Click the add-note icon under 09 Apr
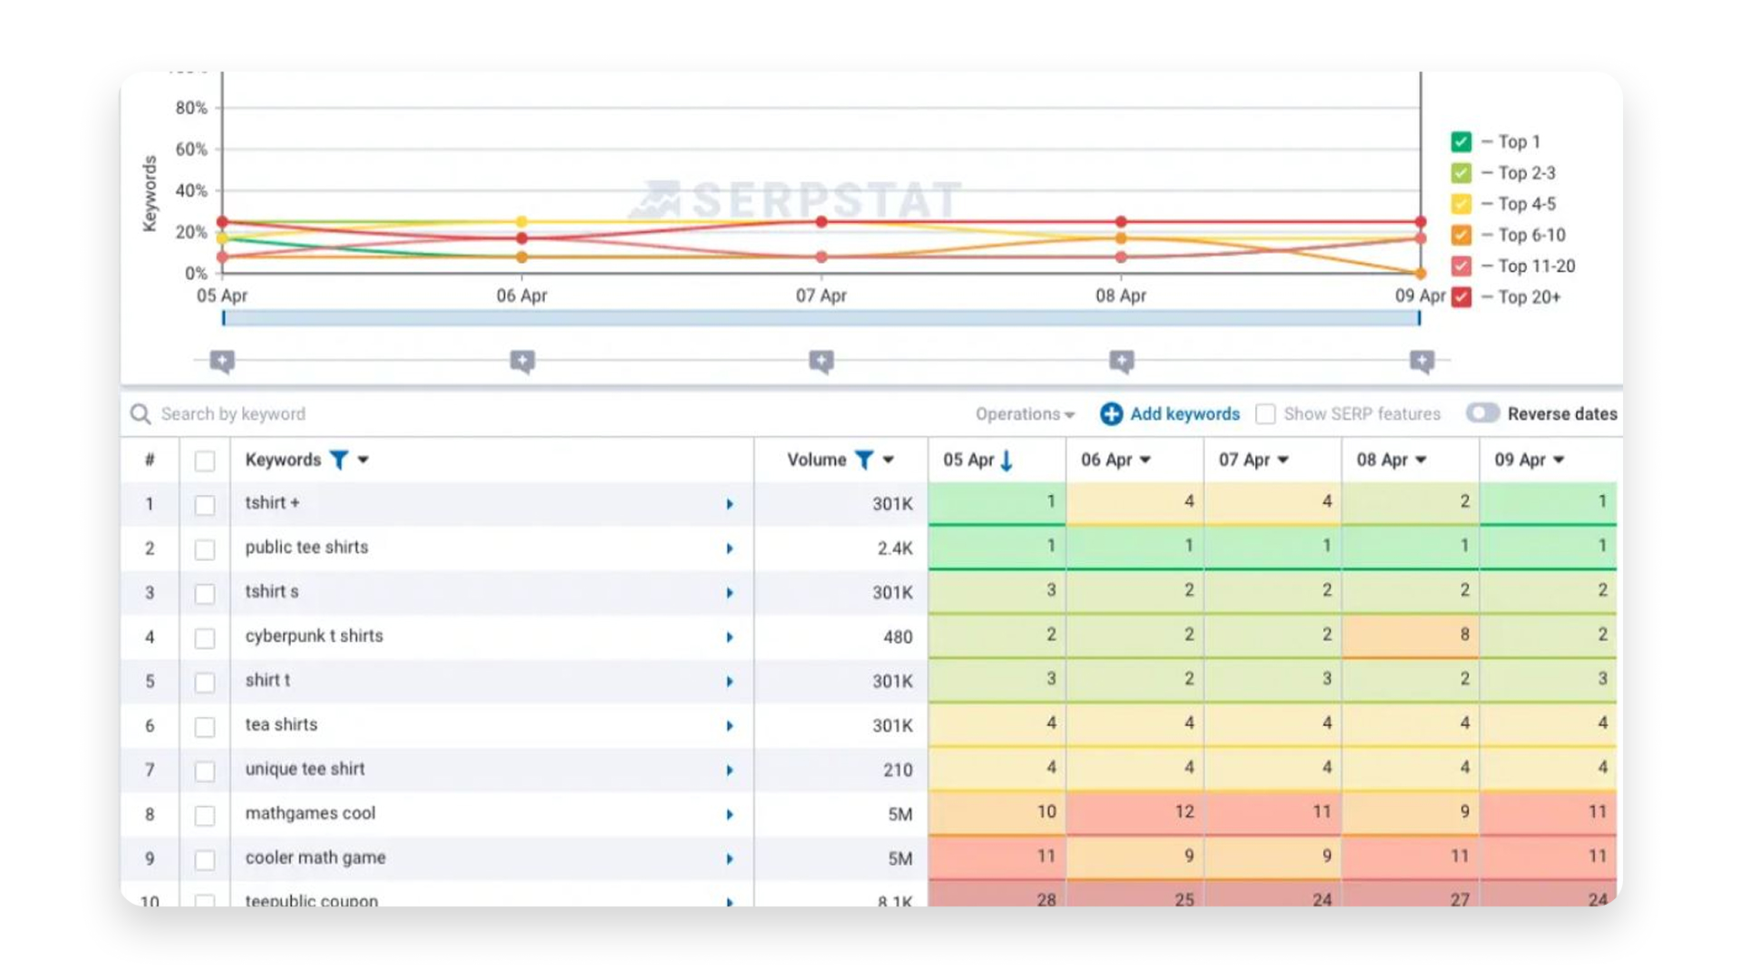Image resolution: width=1741 pixels, height=979 pixels. 1422,362
